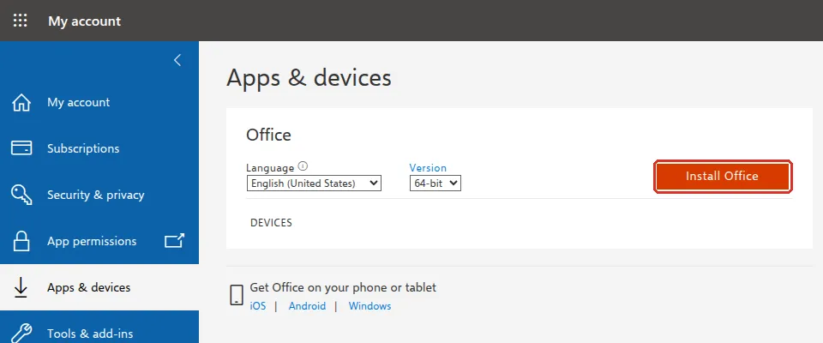Open the Language dropdown English (United States)
The height and width of the screenshot is (343, 823).
[314, 184]
